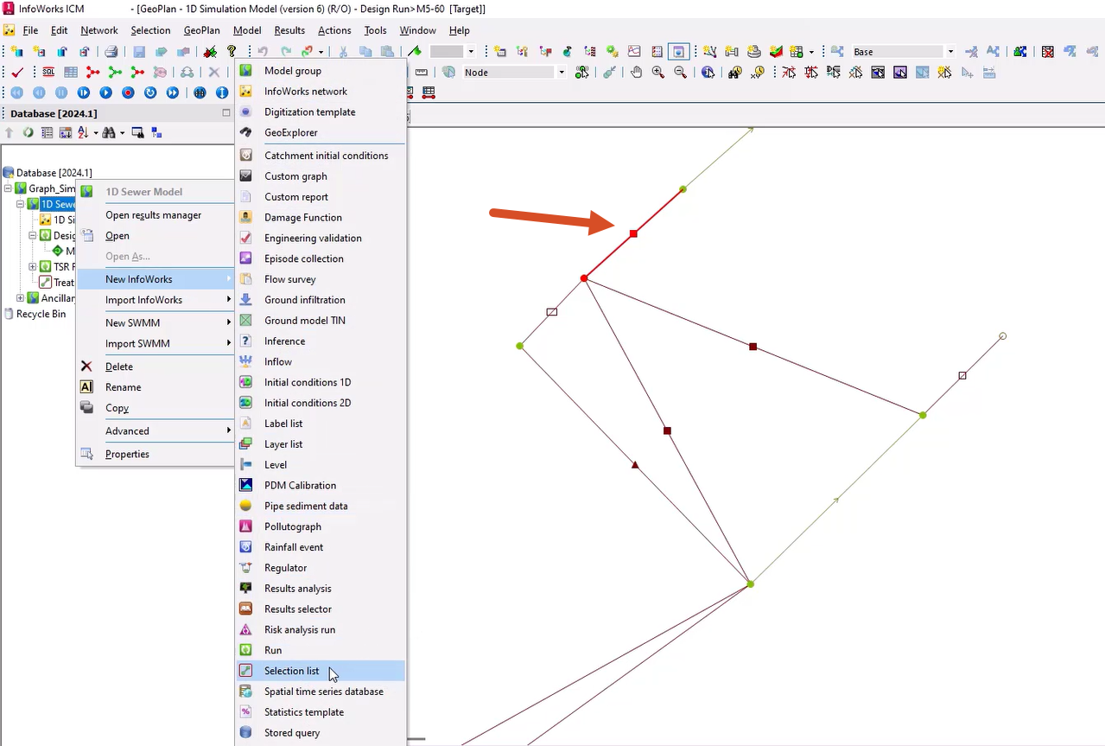Choose Delete in the context menu
1105x746 pixels.
point(156,367)
